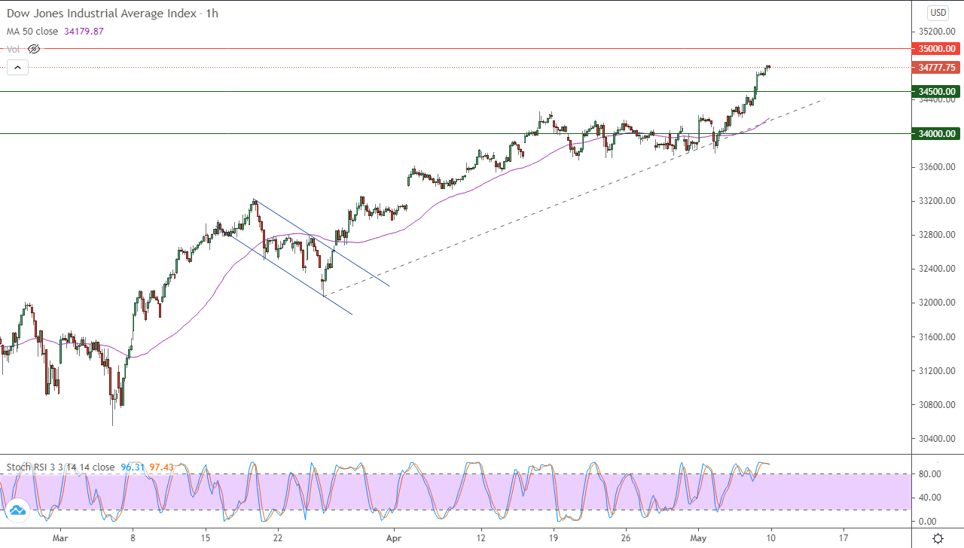Click the 30800.00 price axis tick

(x=936, y=405)
